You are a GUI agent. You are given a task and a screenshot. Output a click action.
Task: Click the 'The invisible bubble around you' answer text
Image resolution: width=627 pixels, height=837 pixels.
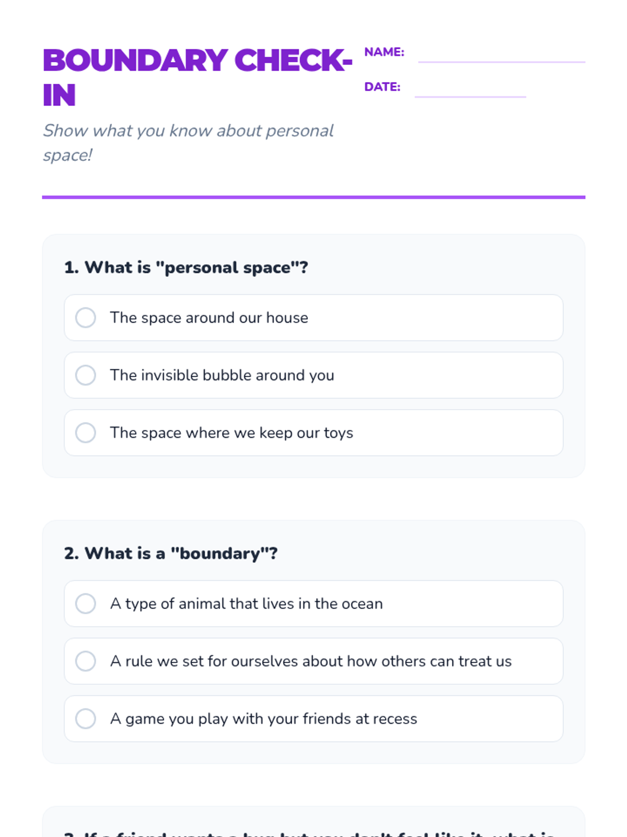222,376
